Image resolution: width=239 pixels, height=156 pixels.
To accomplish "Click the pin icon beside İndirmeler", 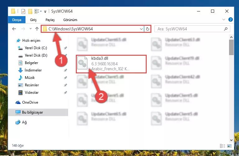I will point(65,70).
